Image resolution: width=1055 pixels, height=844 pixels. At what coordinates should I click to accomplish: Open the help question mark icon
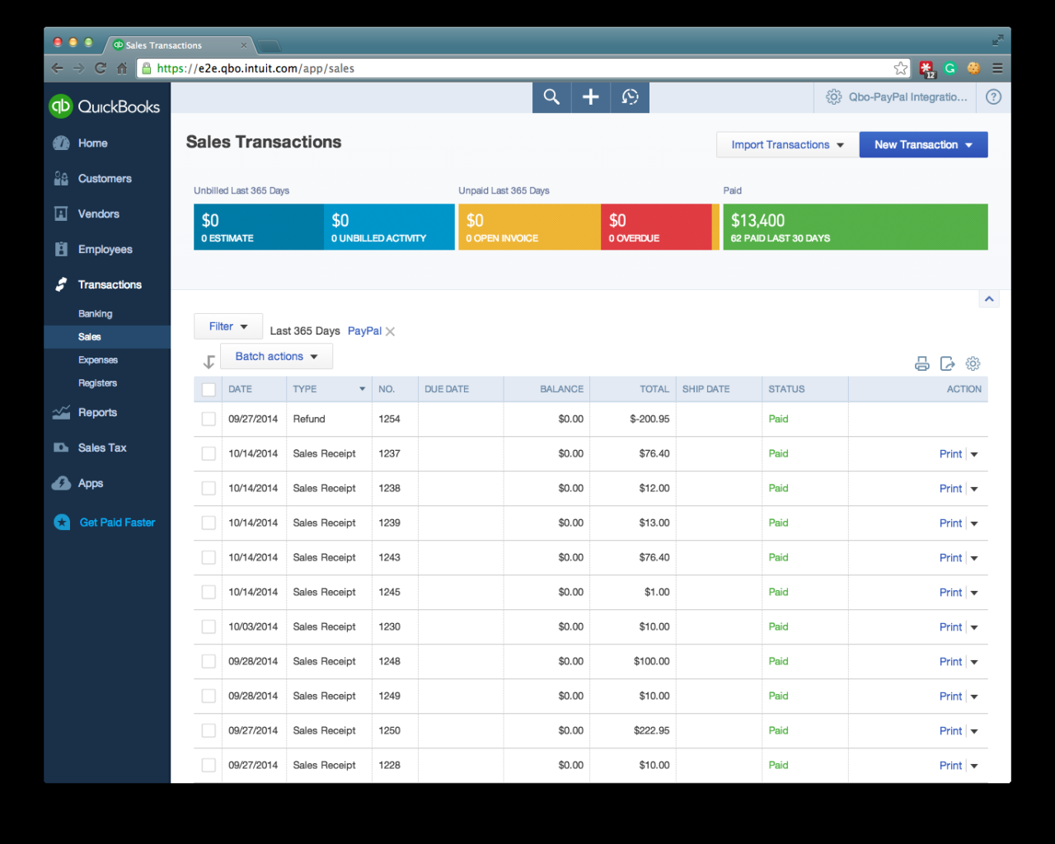coord(994,97)
